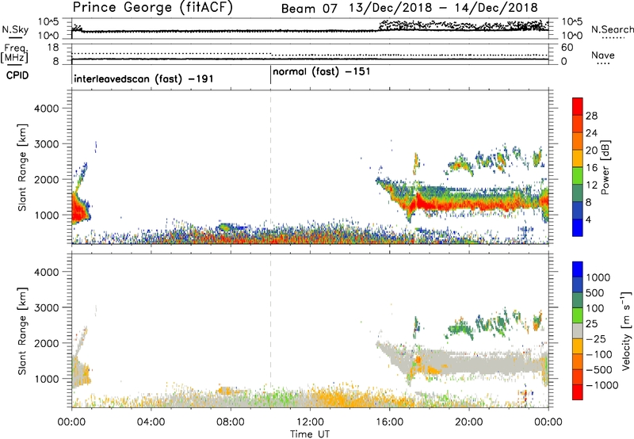Viewport: 634px width, 439px height.
Task: Click 'Slant Range [km]' label of power panel
Action: coord(22,167)
